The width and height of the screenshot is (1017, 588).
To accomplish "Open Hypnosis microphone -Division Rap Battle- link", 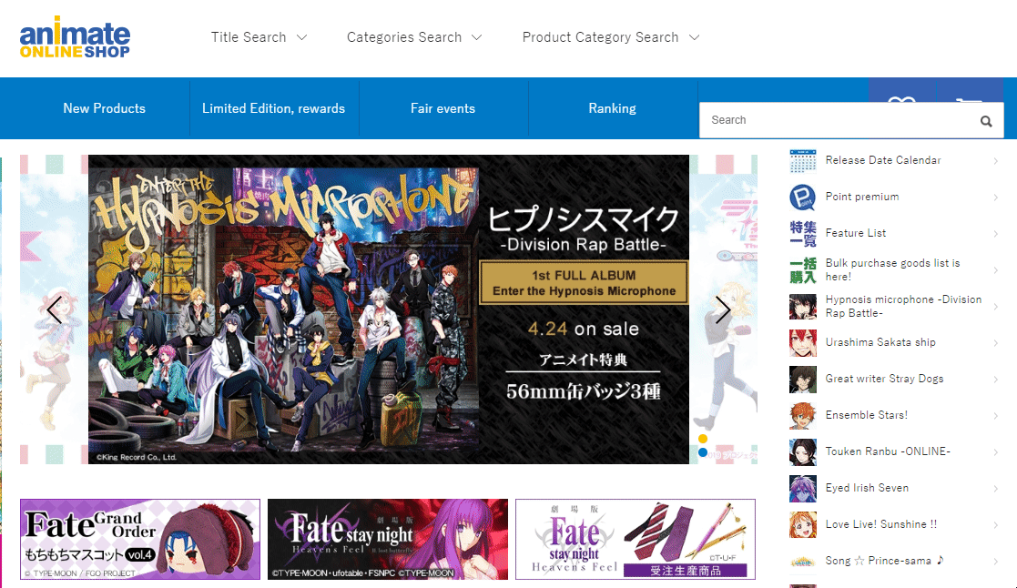I will point(903,306).
